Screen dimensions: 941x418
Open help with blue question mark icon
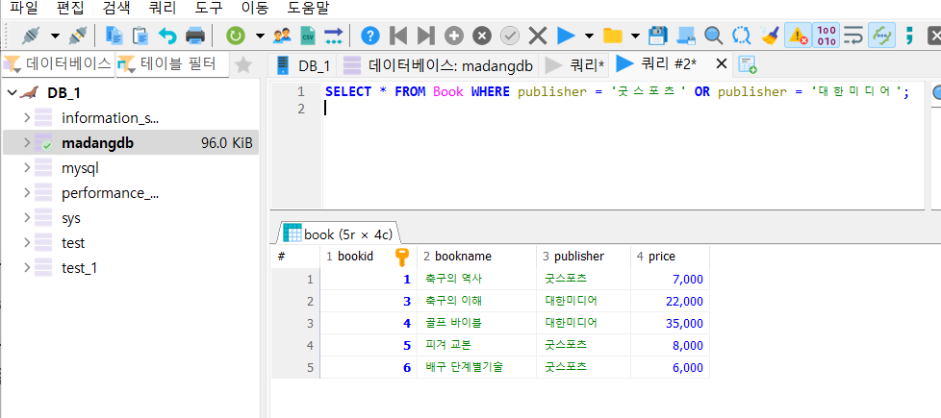tap(370, 36)
